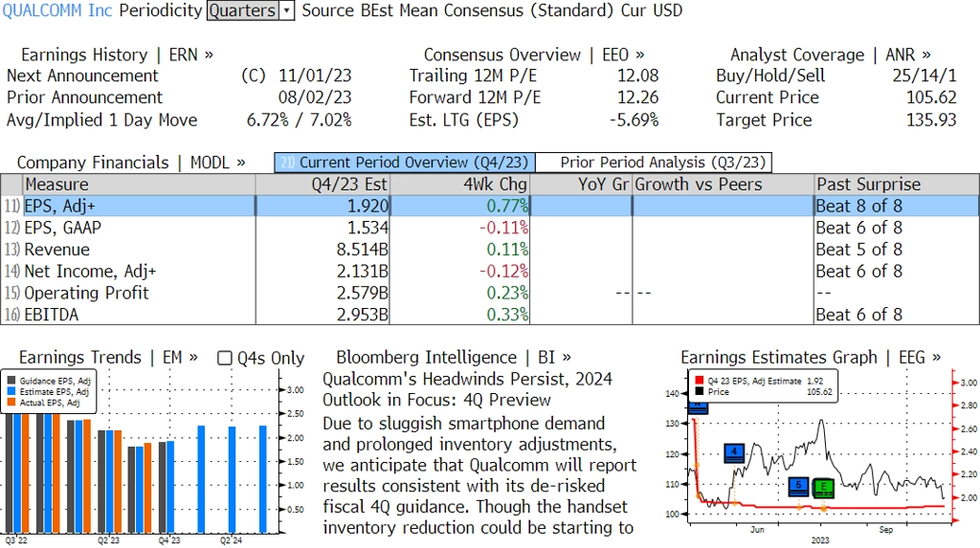This screenshot has width=980, height=548.
Task: Click Prior Announcement date 08/02/23
Action: pos(315,98)
